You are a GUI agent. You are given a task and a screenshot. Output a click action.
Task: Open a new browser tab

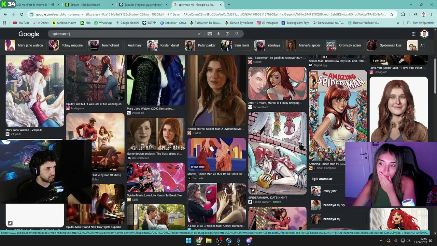pyautogui.click(x=229, y=5)
